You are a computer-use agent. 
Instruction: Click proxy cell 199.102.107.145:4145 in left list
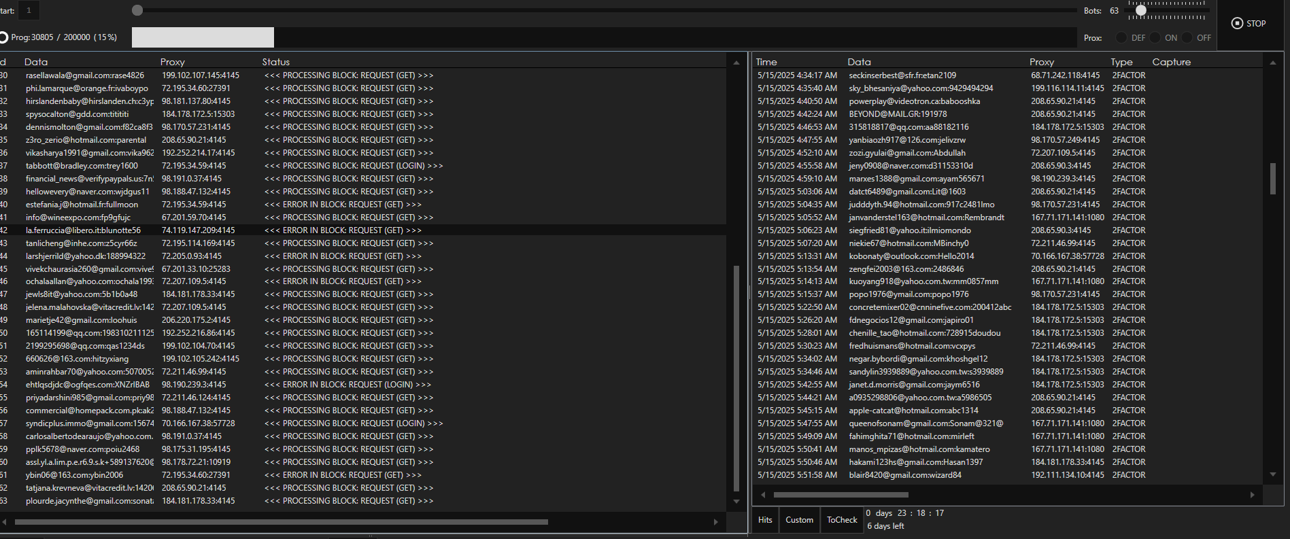point(201,75)
